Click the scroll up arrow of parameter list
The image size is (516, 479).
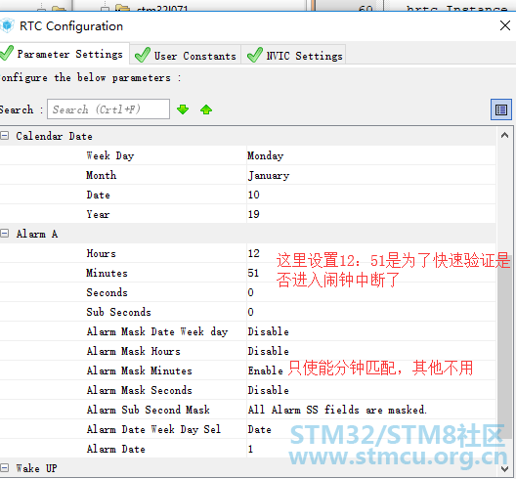(504, 135)
